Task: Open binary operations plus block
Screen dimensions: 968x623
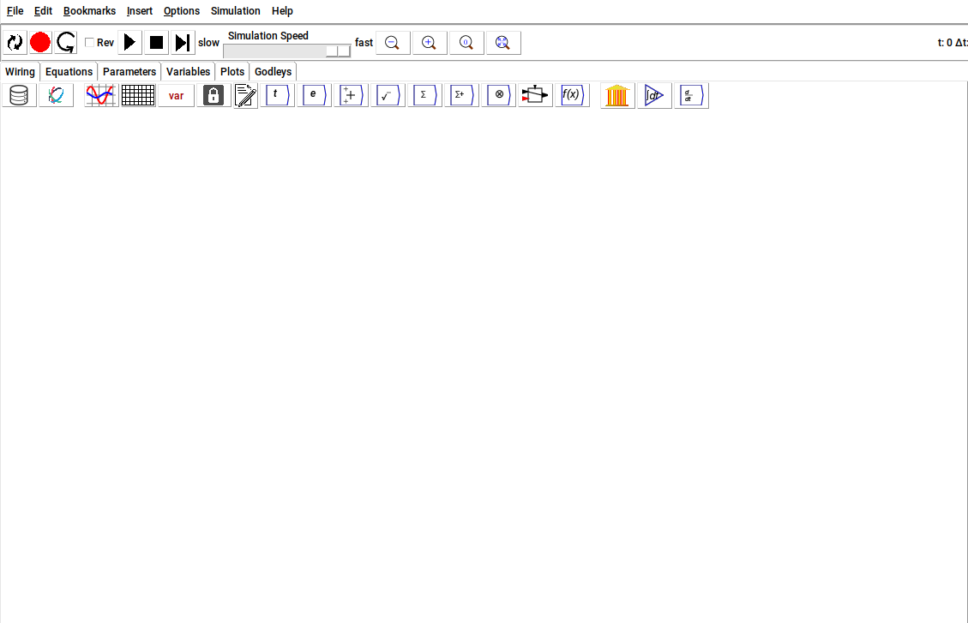Action: pyautogui.click(x=351, y=96)
